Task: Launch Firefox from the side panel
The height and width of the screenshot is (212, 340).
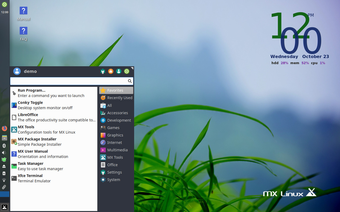Action: point(5,129)
